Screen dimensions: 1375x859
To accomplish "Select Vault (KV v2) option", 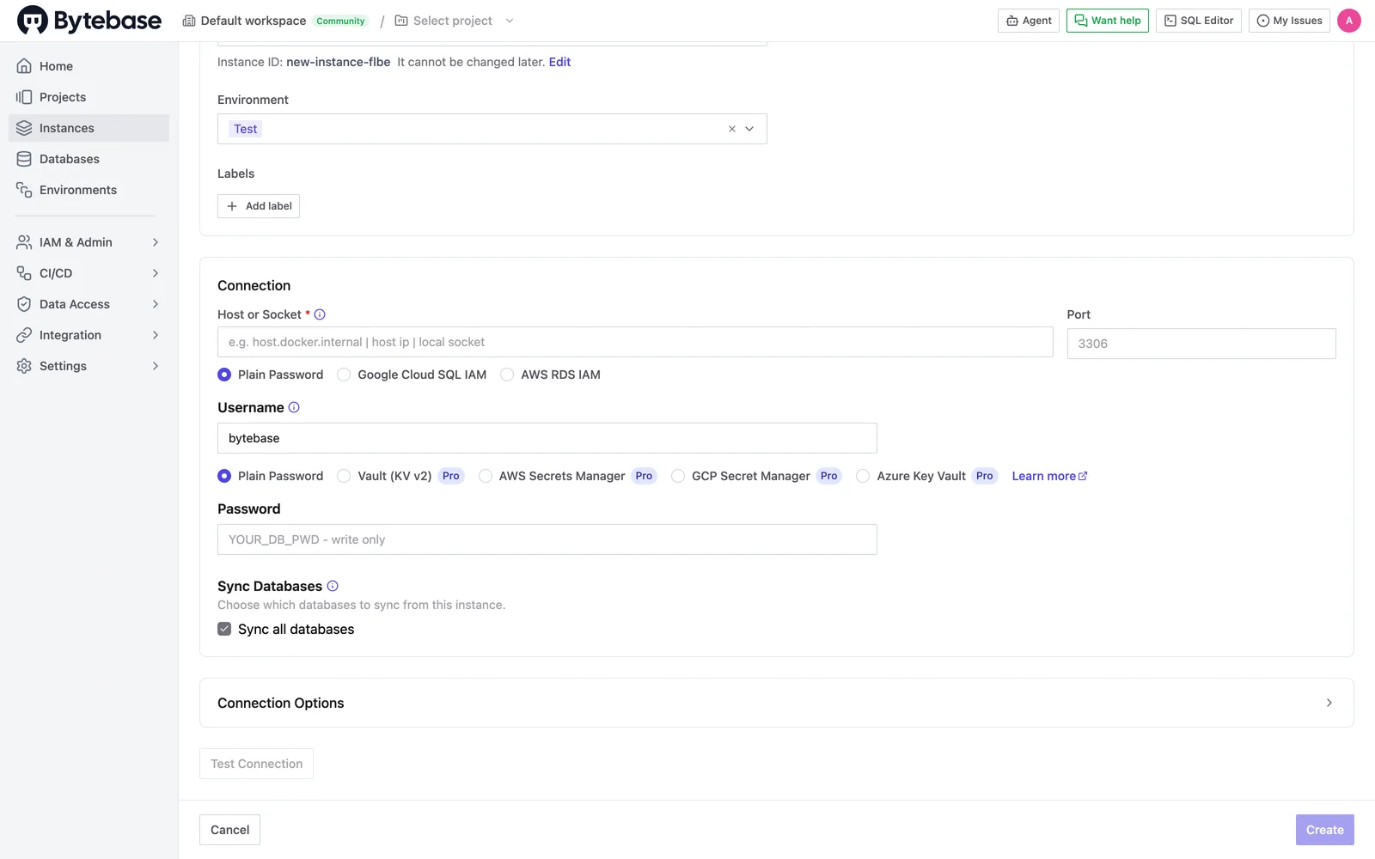I will coord(344,476).
